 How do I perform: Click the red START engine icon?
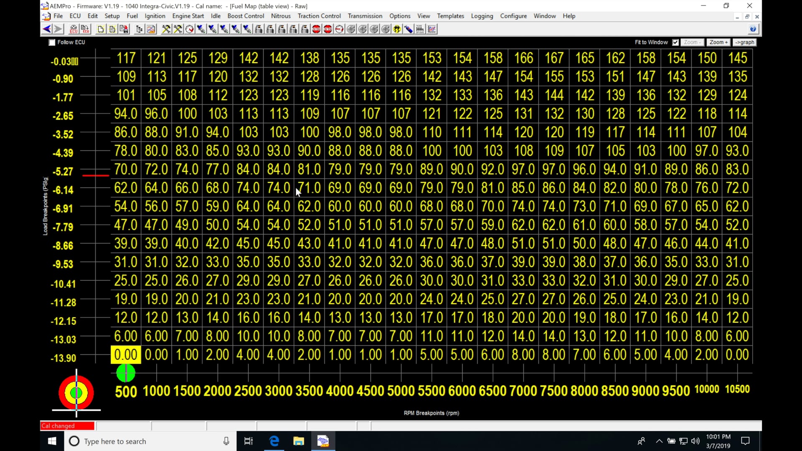316,29
